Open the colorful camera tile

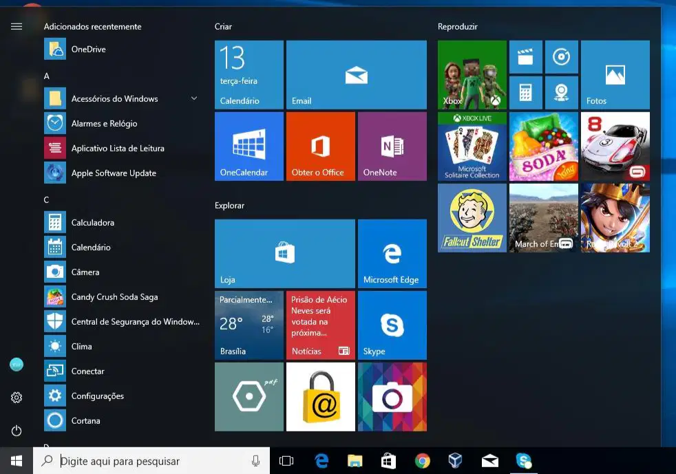click(x=392, y=397)
